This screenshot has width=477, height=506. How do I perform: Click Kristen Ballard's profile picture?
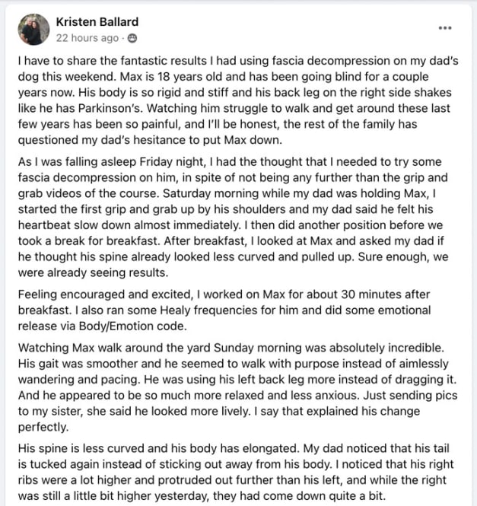[33, 29]
